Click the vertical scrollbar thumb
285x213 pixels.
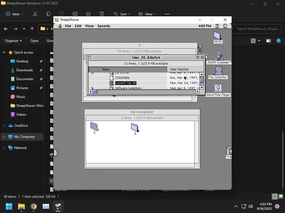point(202,80)
